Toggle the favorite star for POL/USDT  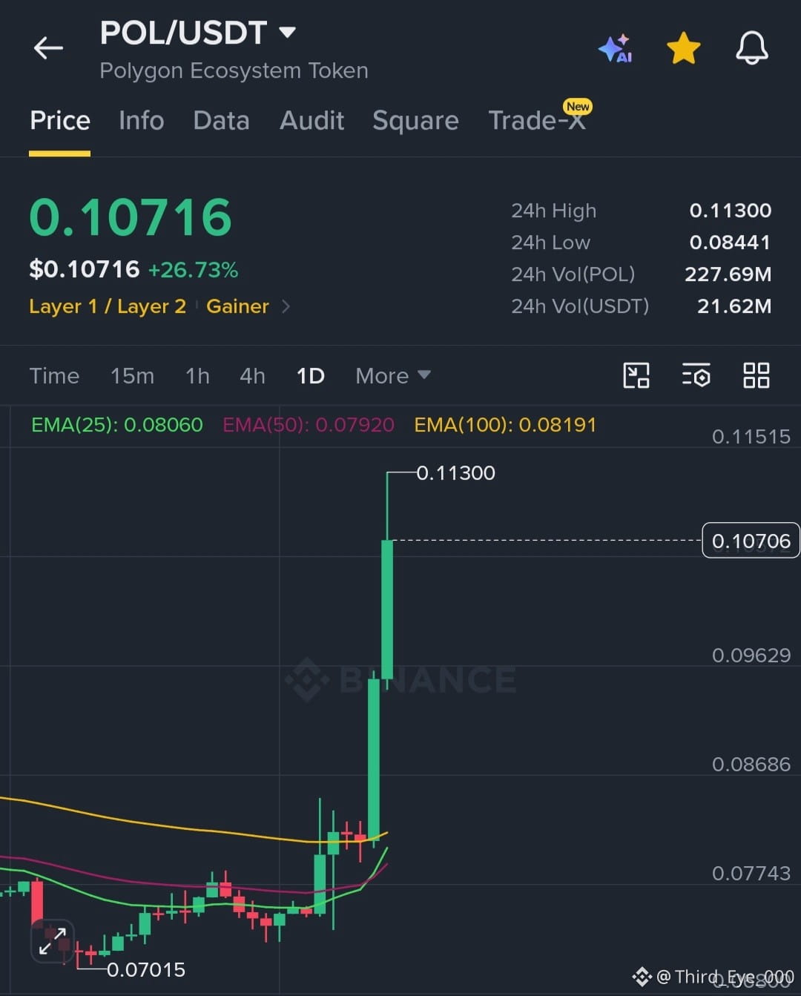tap(683, 48)
